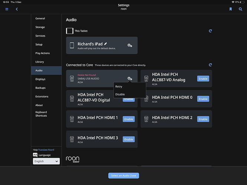The image size is (247, 185).
Task: Go back with the left arrow
Action: point(17,9)
